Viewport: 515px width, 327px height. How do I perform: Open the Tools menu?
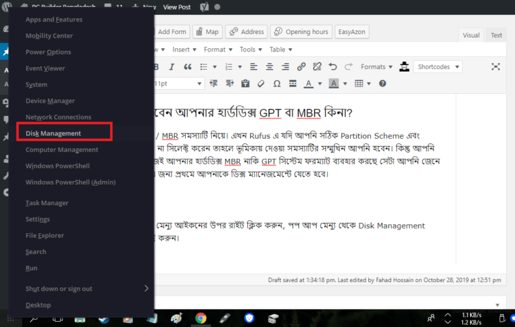coord(251,50)
